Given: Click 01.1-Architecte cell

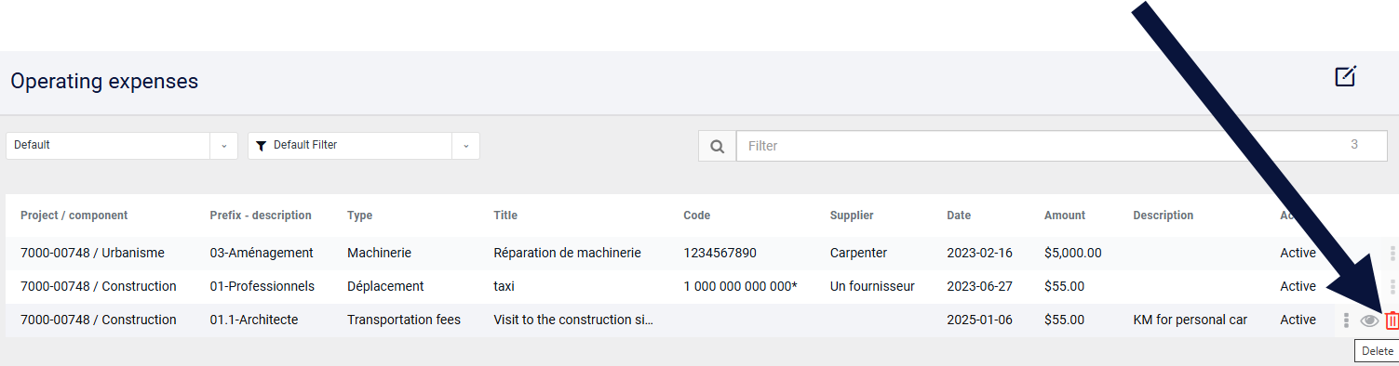Looking at the screenshot, I should (254, 320).
